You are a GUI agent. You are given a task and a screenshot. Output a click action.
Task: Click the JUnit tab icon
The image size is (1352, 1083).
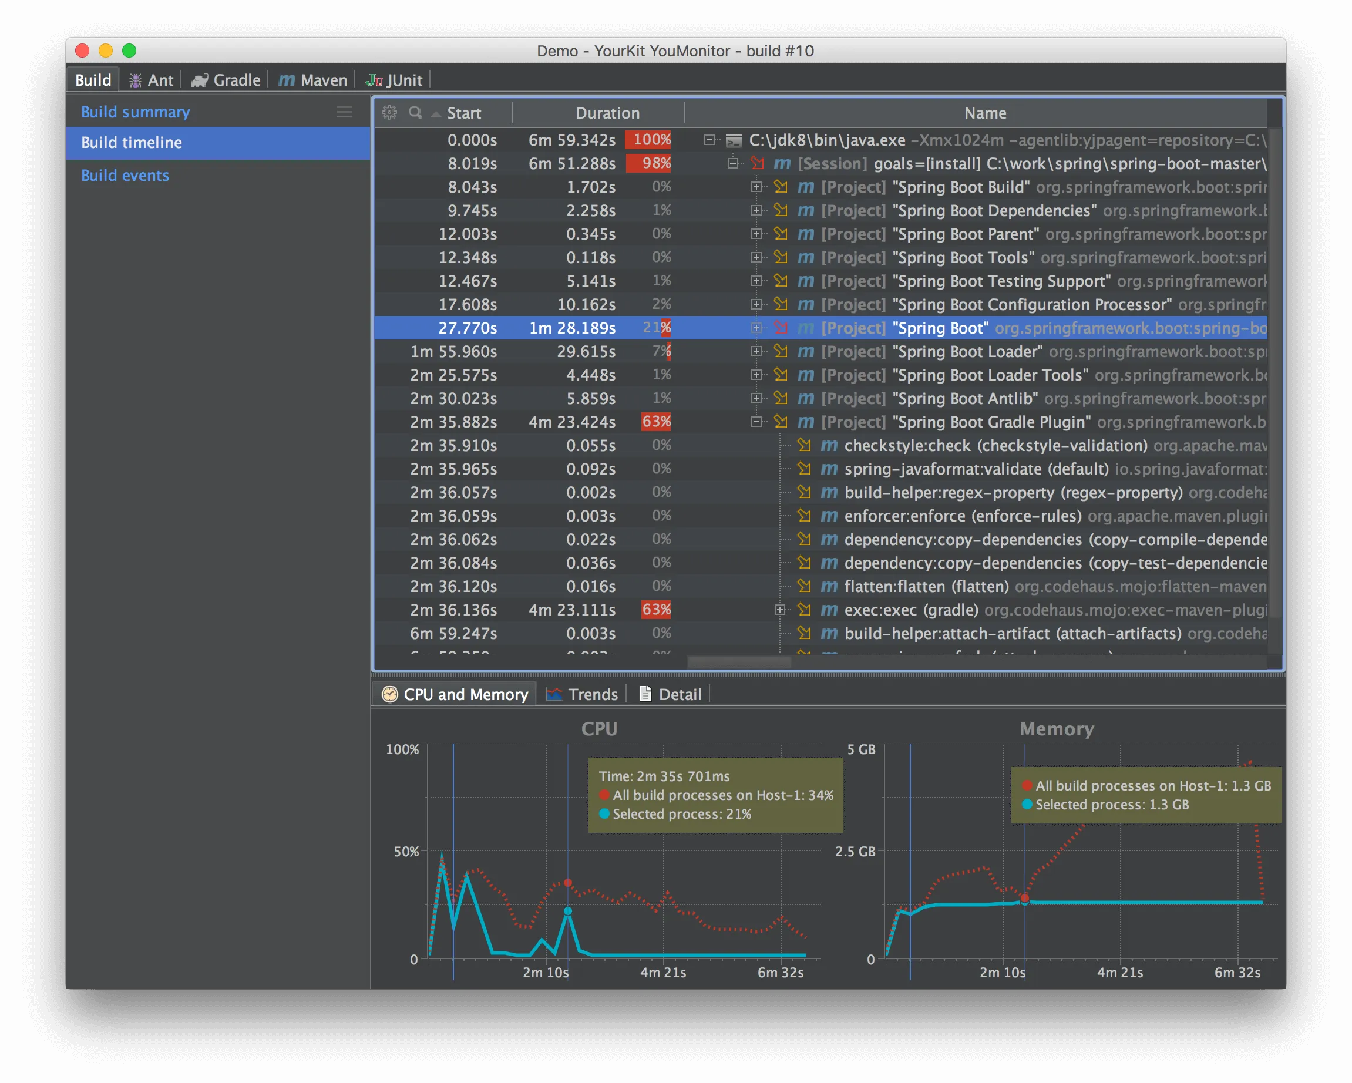[374, 80]
